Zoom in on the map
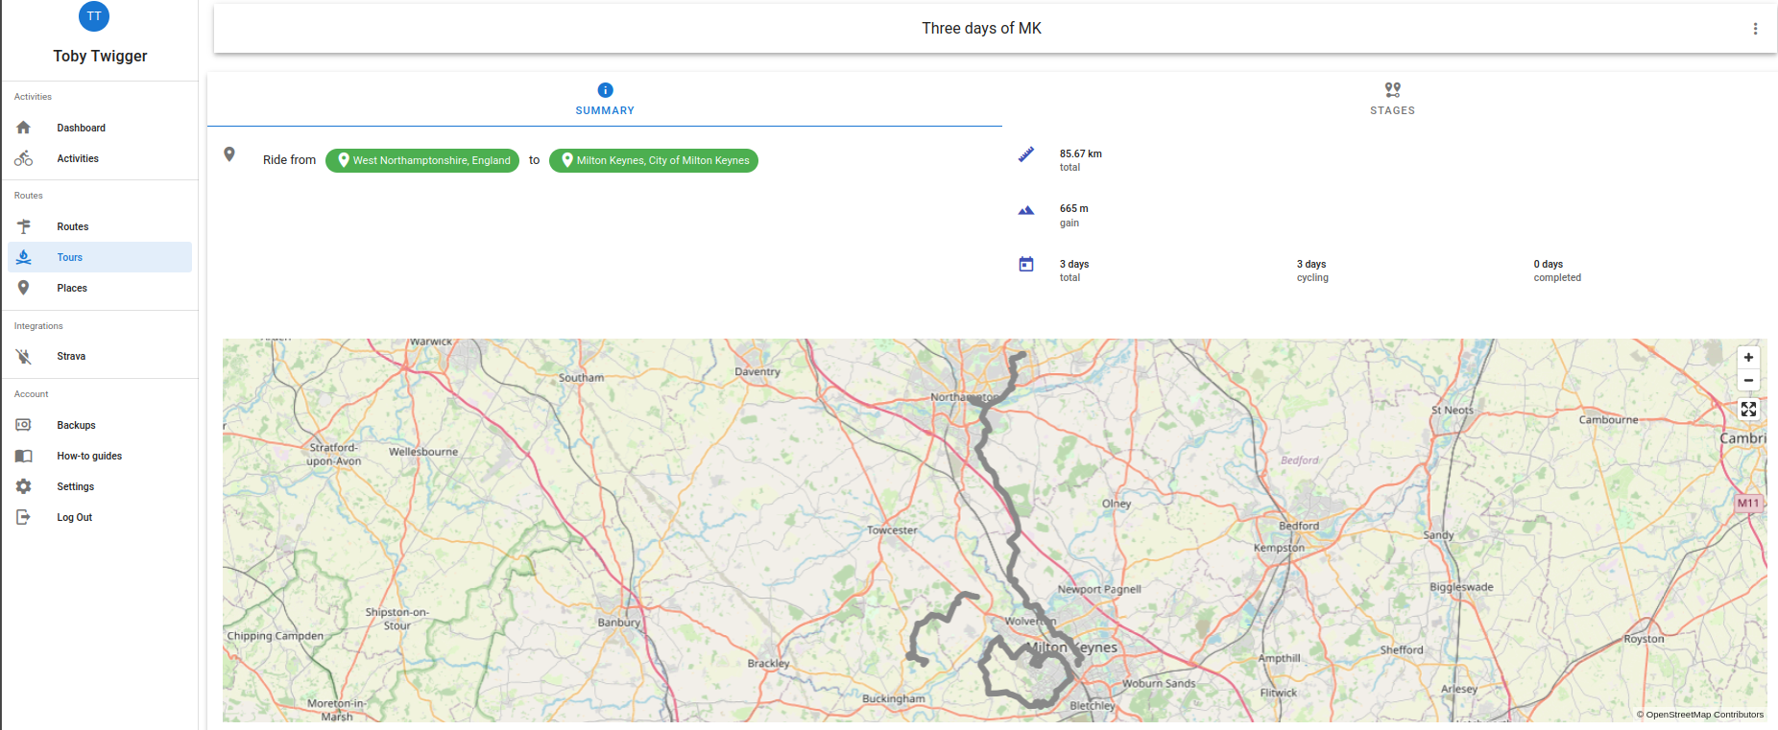1778x730 pixels. coord(1748,357)
